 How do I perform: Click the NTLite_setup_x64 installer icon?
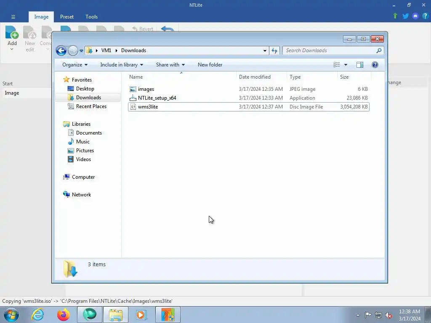click(x=133, y=98)
